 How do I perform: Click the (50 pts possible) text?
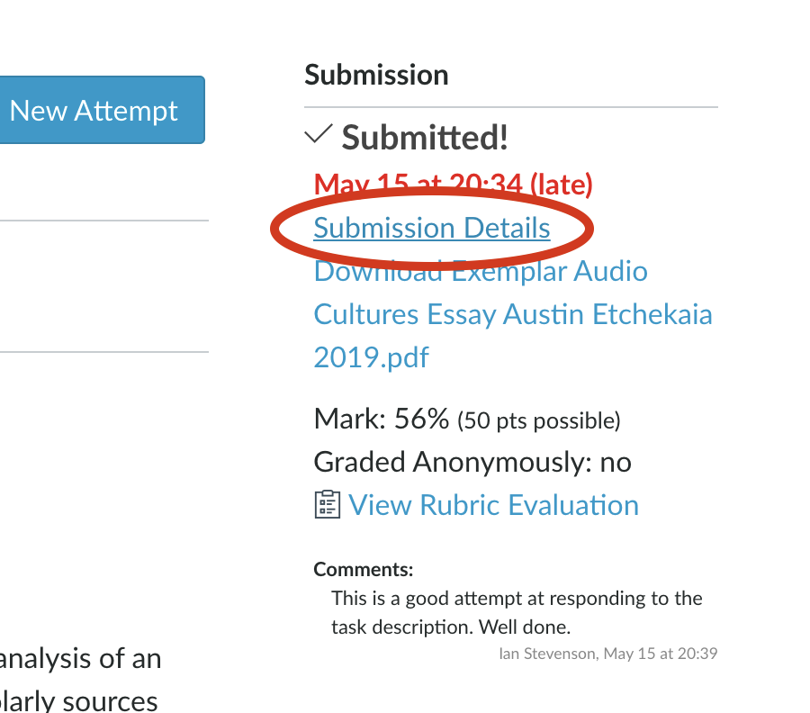tap(539, 420)
